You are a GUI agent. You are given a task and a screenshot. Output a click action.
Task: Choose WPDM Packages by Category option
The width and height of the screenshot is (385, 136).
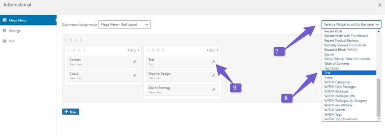tap(349, 101)
